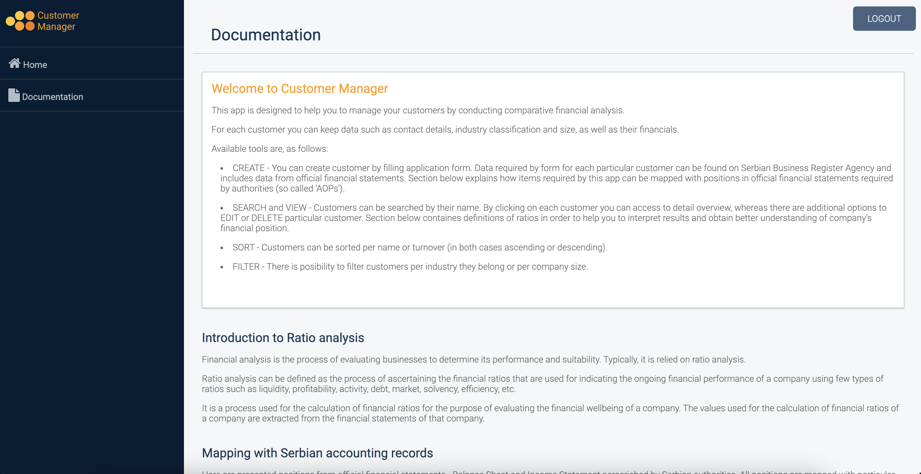Click the Customer Manager orange circles logo
The width and height of the screenshot is (921, 474).
pos(21,21)
